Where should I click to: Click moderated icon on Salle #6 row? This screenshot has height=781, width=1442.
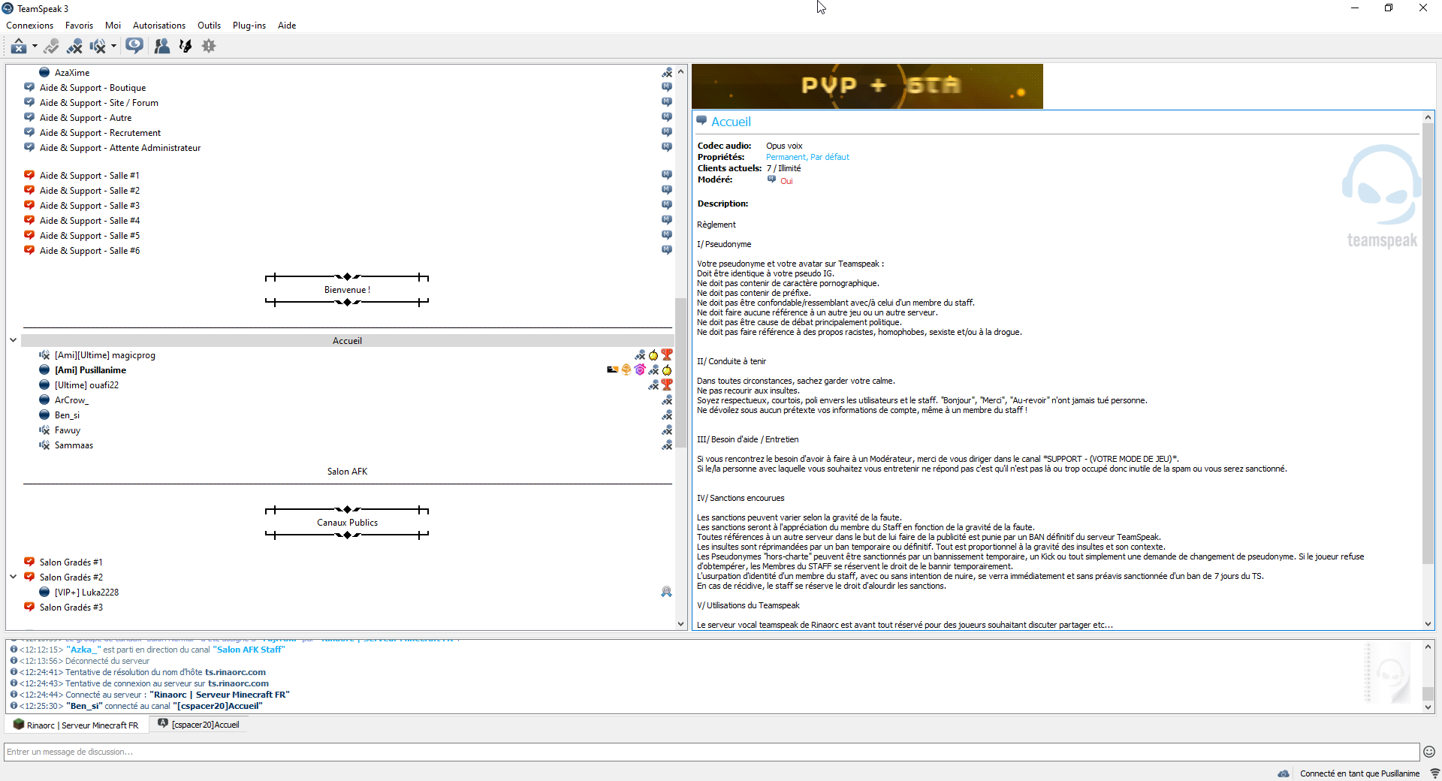[666, 250]
